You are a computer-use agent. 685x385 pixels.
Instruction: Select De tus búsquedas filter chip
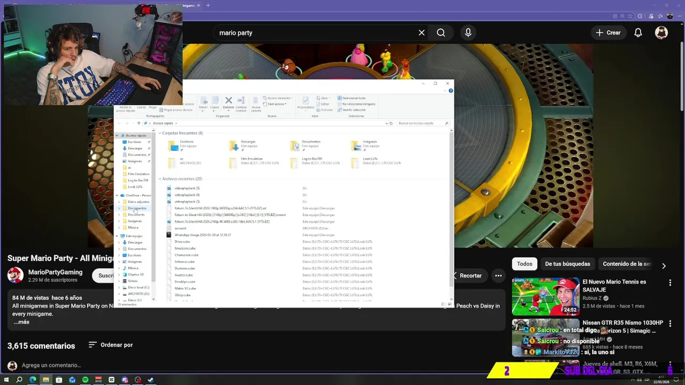567,264
